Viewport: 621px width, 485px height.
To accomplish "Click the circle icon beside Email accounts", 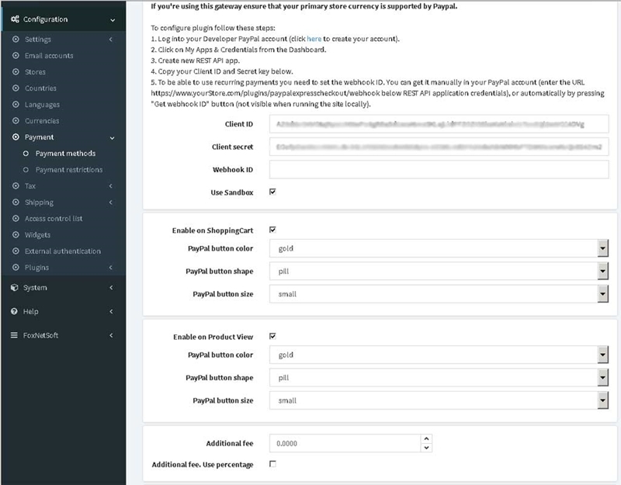I will tap(16, 55).
